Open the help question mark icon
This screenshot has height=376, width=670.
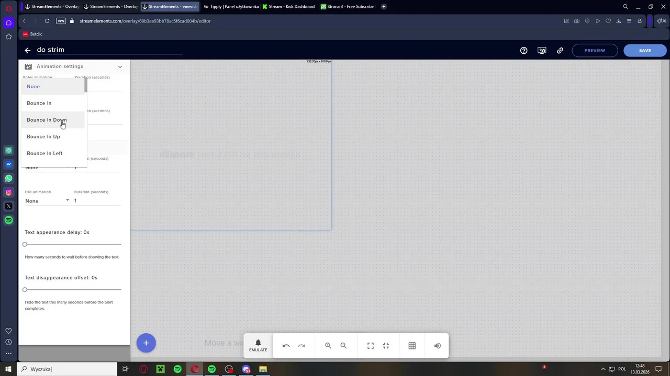coord(523,50)
